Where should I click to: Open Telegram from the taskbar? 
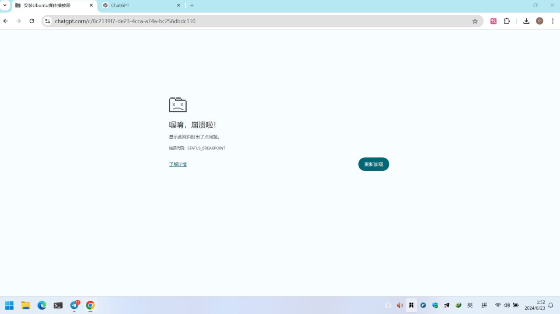point(74,305)
